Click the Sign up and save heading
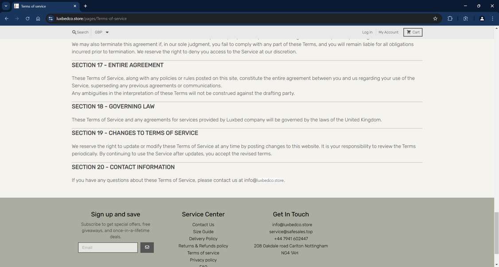499x267 pixels. 116,214
